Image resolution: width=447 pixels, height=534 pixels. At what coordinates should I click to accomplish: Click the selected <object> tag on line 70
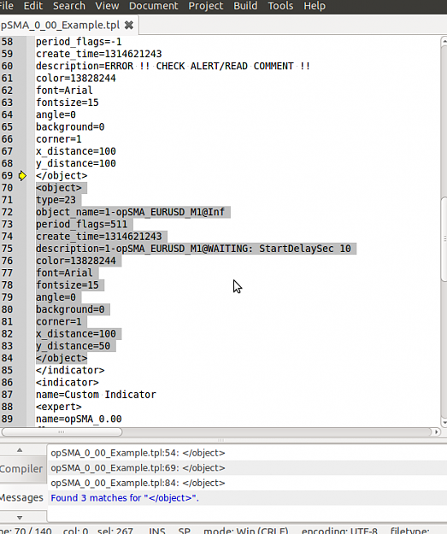tap(59, 188)
